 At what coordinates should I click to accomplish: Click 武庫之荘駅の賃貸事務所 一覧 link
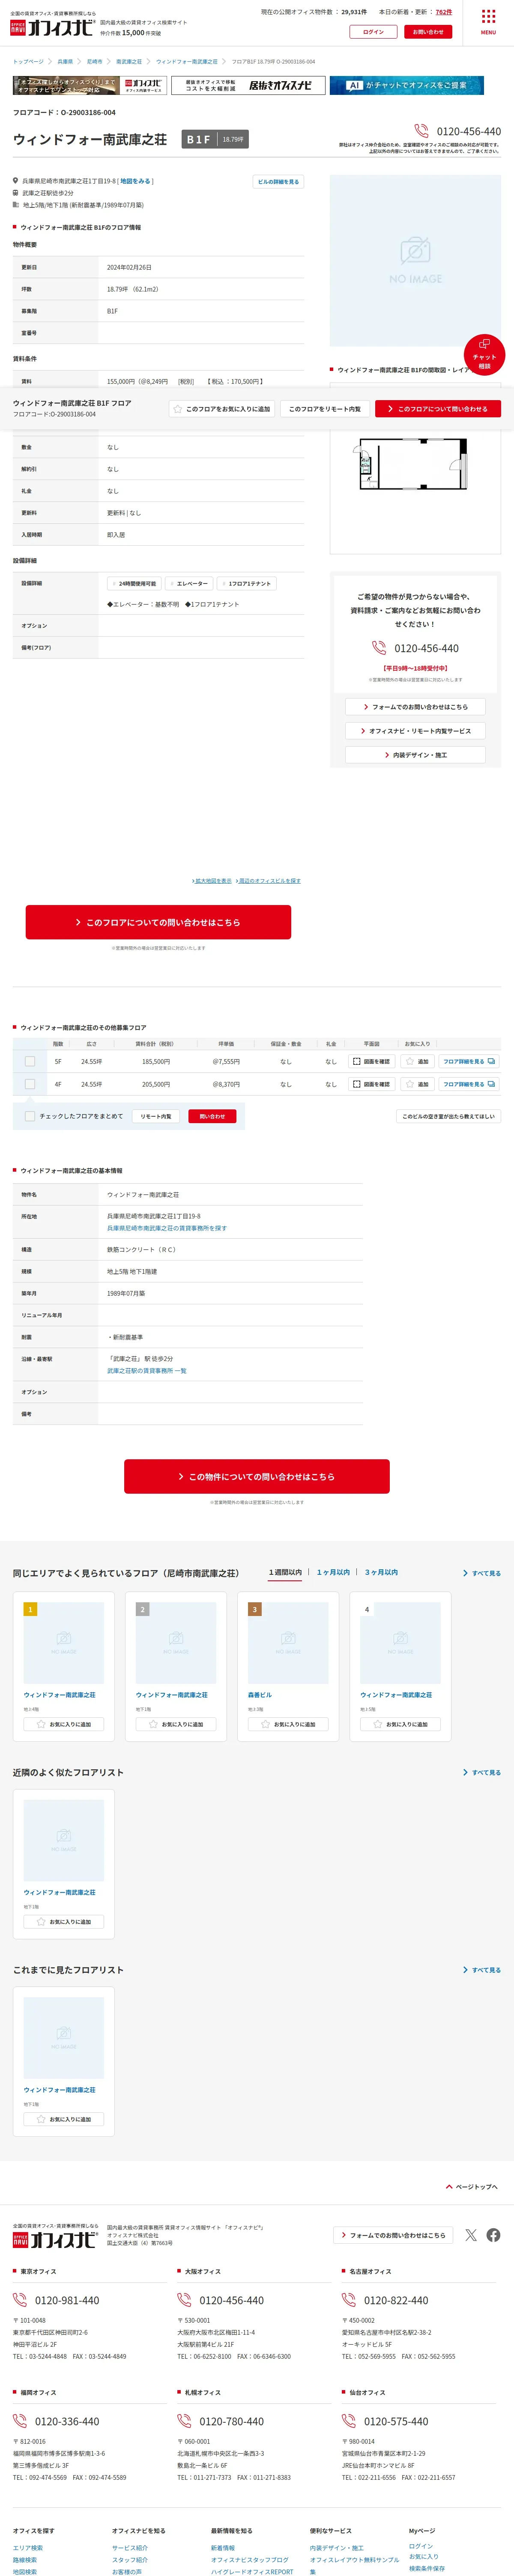[147, 1371]
